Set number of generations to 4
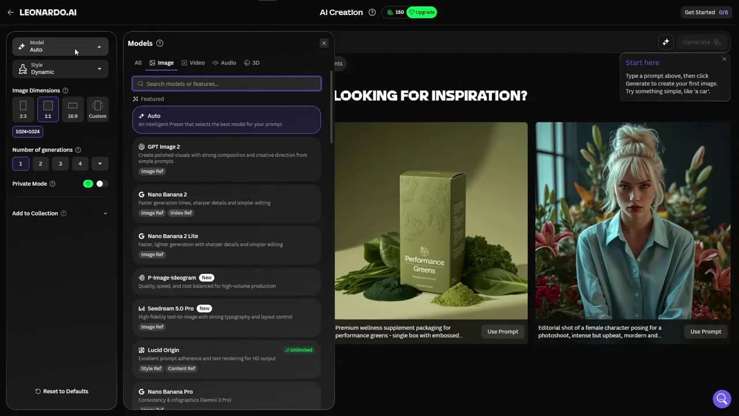Viewport: 739px width, 416px height. (80, 164)
